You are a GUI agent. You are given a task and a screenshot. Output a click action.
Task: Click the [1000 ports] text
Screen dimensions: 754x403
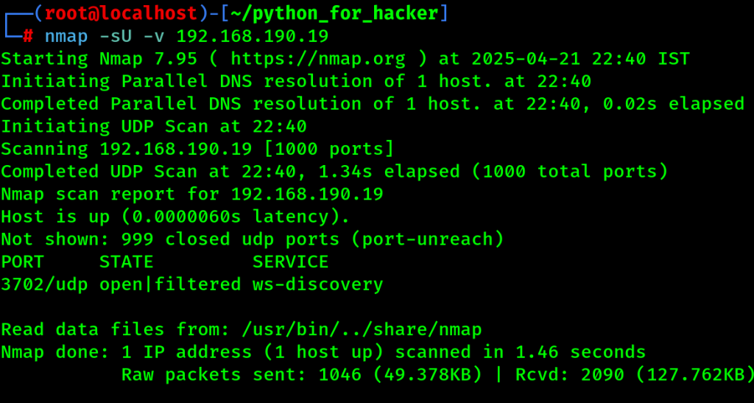(329, 149)
